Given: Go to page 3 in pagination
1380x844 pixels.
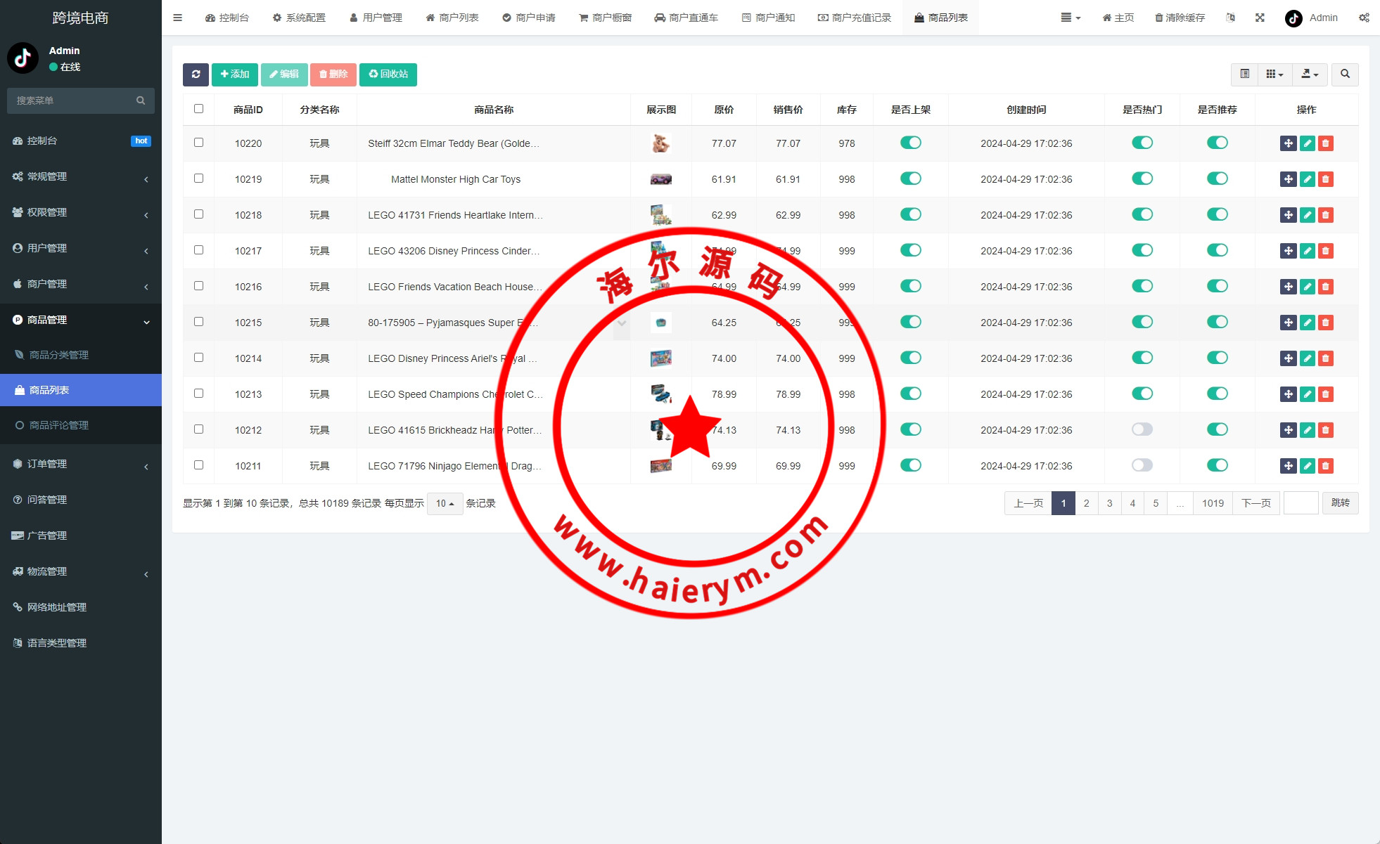Looking at the screenshot, I should coord(1109,503).
